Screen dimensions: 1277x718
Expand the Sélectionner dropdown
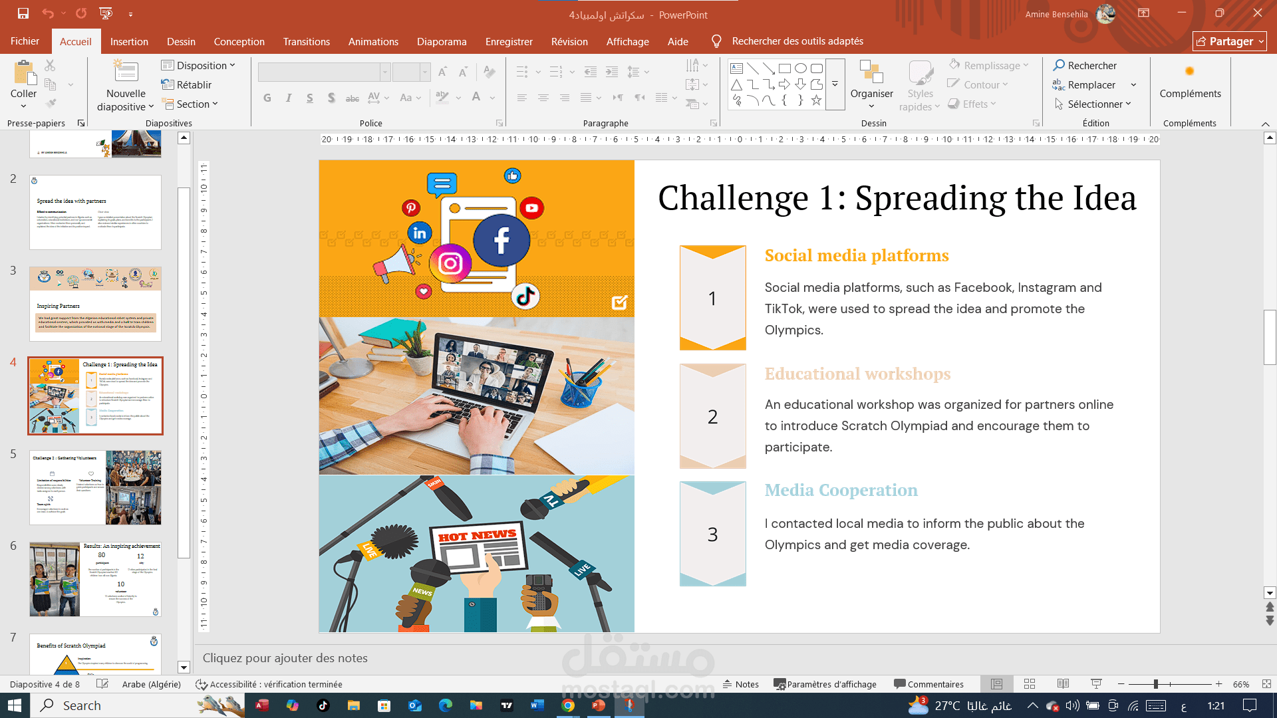coord(1093,104)
